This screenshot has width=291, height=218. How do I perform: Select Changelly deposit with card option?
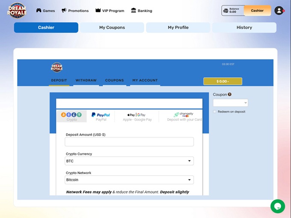[184, 116]
